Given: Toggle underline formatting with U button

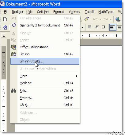Looking at the screenshot, I should pos(104,27).
